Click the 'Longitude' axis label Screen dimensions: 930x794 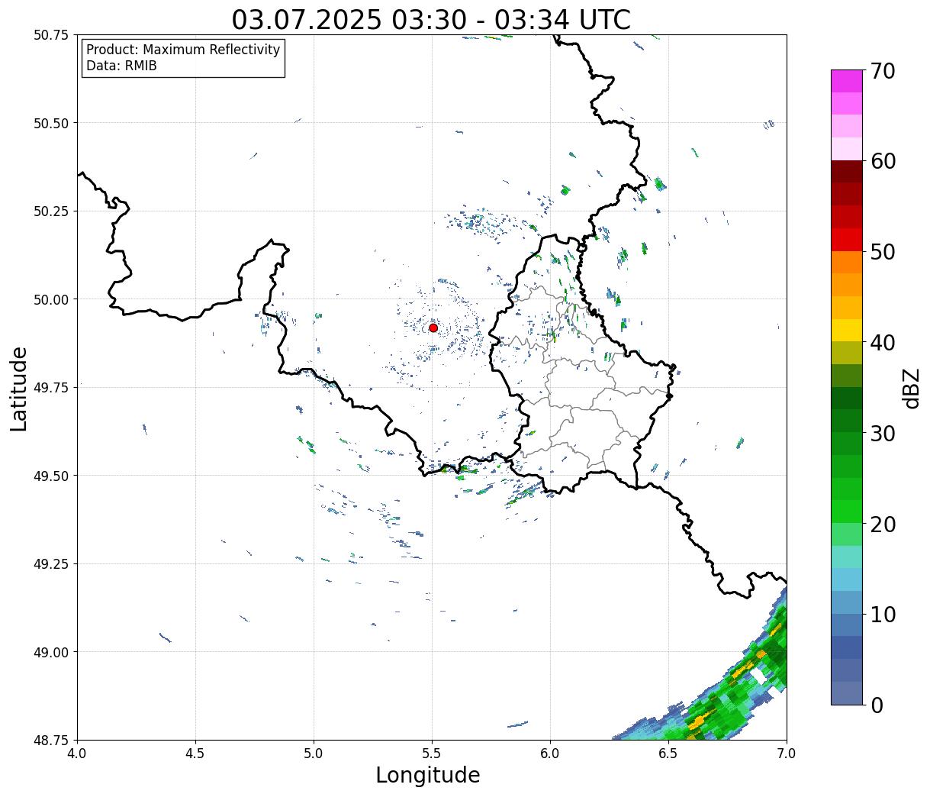(428, 776)
